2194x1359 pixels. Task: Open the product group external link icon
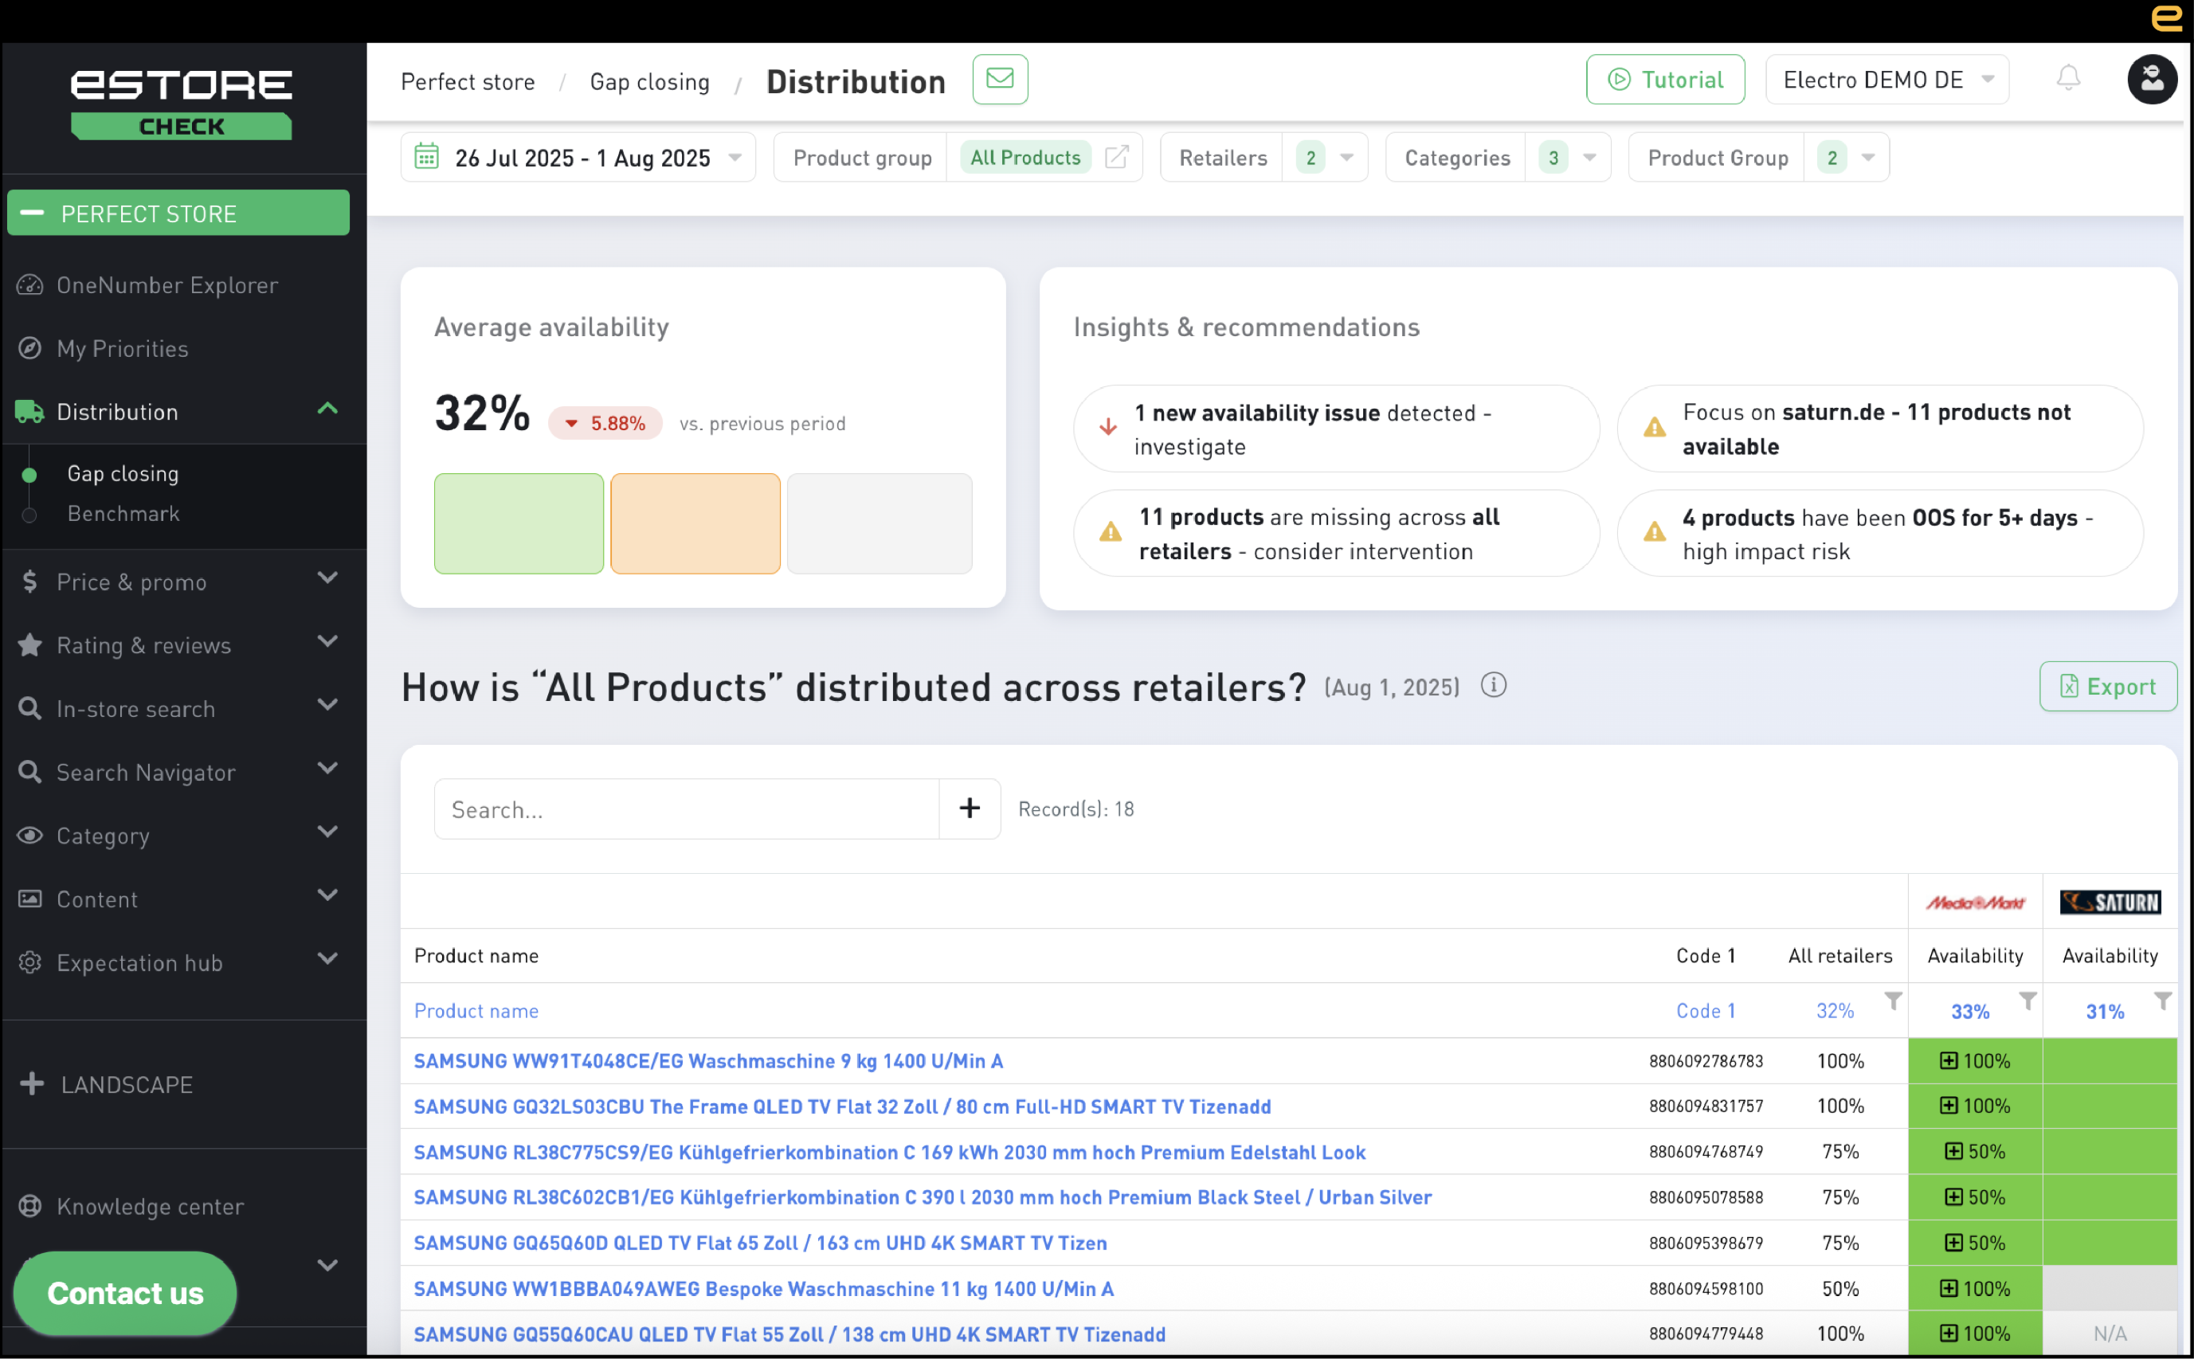[x=1115, y=157]
